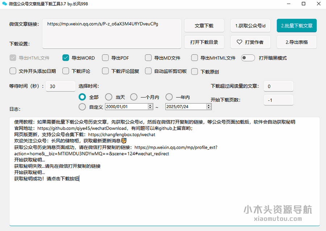Image resolution: width=326 pixels, height=231 pixels.
Task: Uncheck the 导出WORD checkbox
Action: point(66,58)
